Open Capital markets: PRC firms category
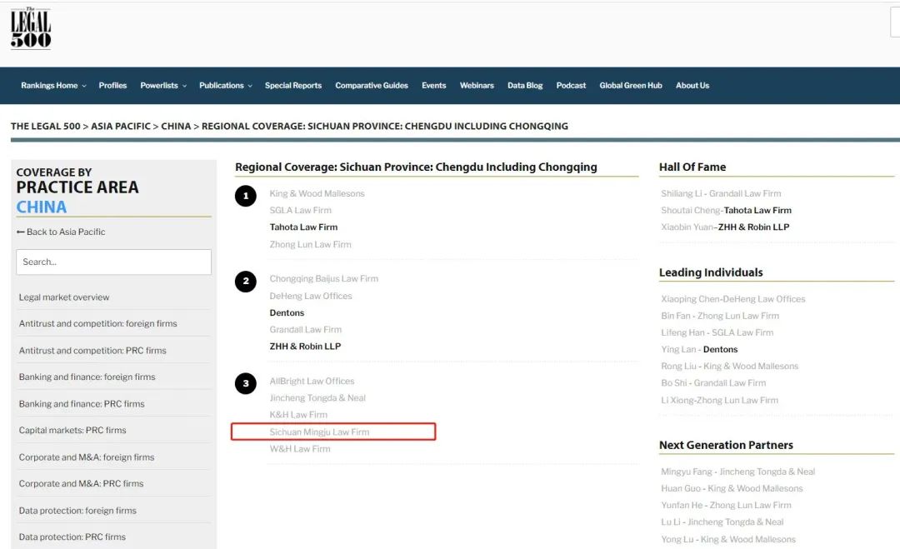Screen dimensions: 900x549 72,431
